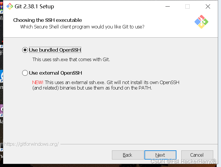Viewport: 221px width, 167px height.
Task: Click the external ssh.exe PATH description text
Action: pos(106,85)
